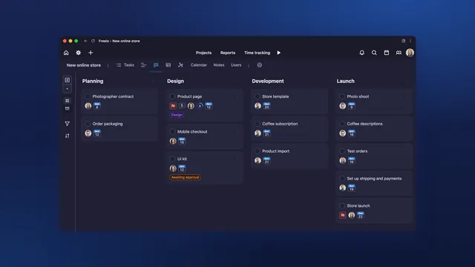Click the red priority flag on Product page
The width and height of the screenshot is (475, 267).
click(173, 105)
